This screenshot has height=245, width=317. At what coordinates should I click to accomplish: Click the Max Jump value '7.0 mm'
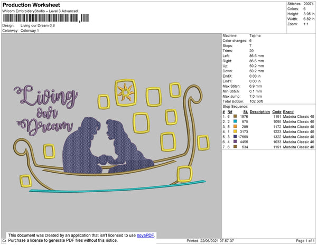[256, 96]
